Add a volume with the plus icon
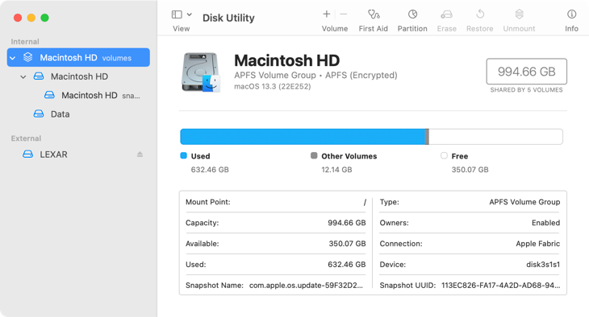589x317 pixels. [327, 14]
